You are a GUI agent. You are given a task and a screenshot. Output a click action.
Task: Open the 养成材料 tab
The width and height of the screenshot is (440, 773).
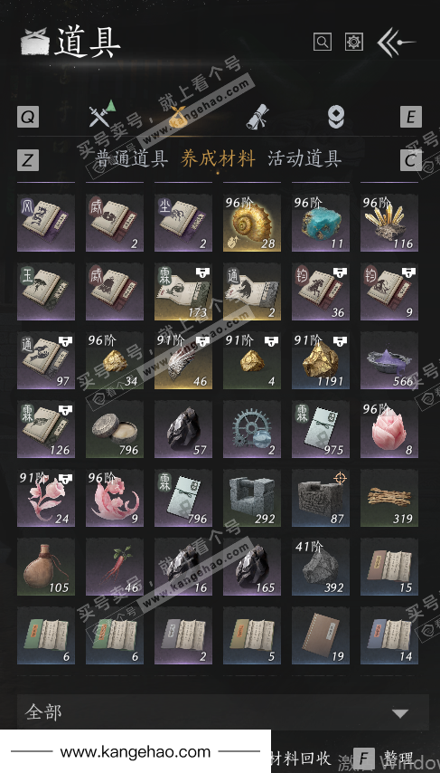point(218,158)
